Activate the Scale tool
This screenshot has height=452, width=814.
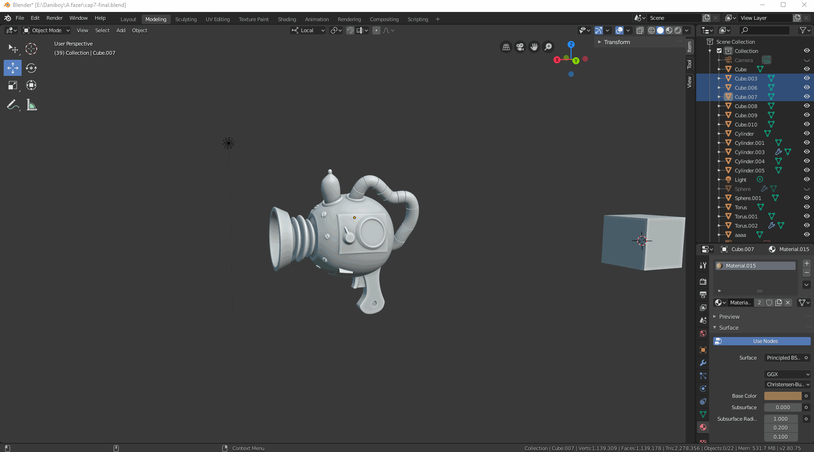(x=13, y=86)
